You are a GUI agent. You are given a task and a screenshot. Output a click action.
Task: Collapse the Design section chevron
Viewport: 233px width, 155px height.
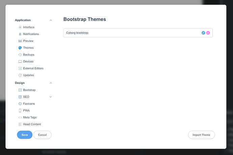pyautogui.click(x=51, y=83)
